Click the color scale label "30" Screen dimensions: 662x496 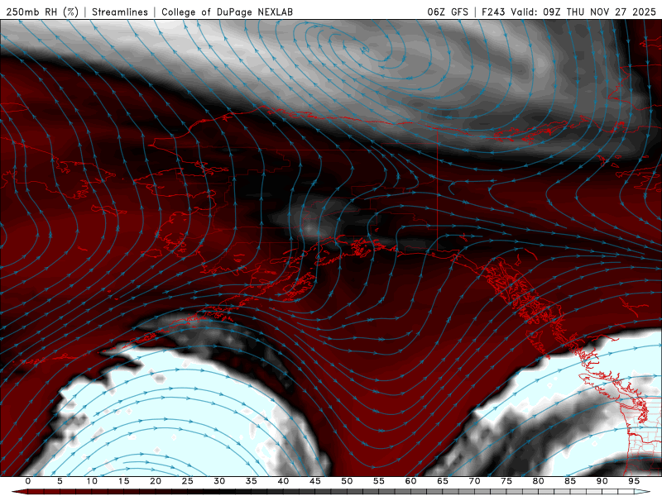point(219,481)
